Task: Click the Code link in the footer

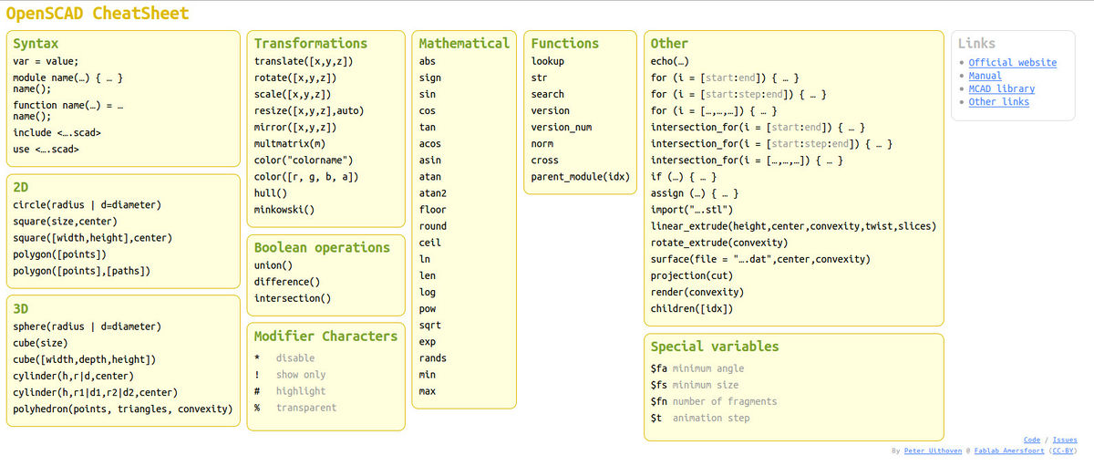Action: tap(1031, 440)
